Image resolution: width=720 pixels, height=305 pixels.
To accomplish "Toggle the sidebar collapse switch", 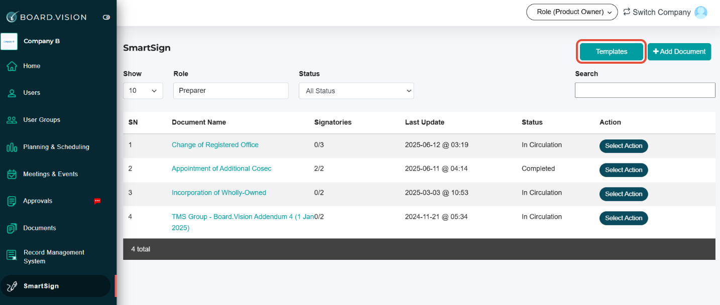I will click(x=106, y=17).
